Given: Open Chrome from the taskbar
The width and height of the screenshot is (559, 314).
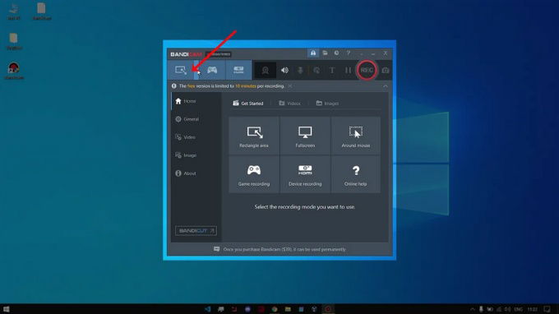Looking at the screenshot, I should coord(274,309).
